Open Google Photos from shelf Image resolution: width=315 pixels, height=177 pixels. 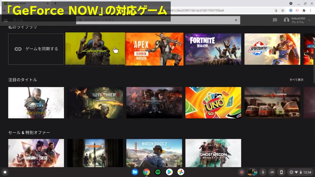[x=181, y=172]
